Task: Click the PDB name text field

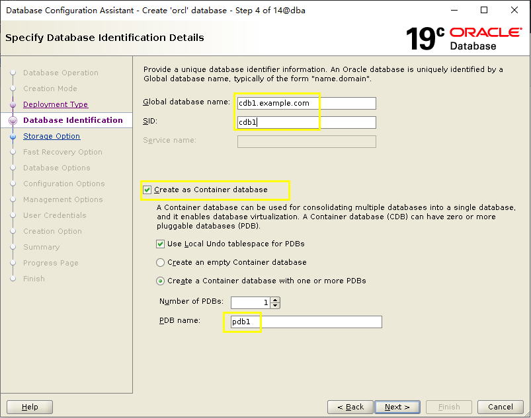Action: (x=306, y=322)
